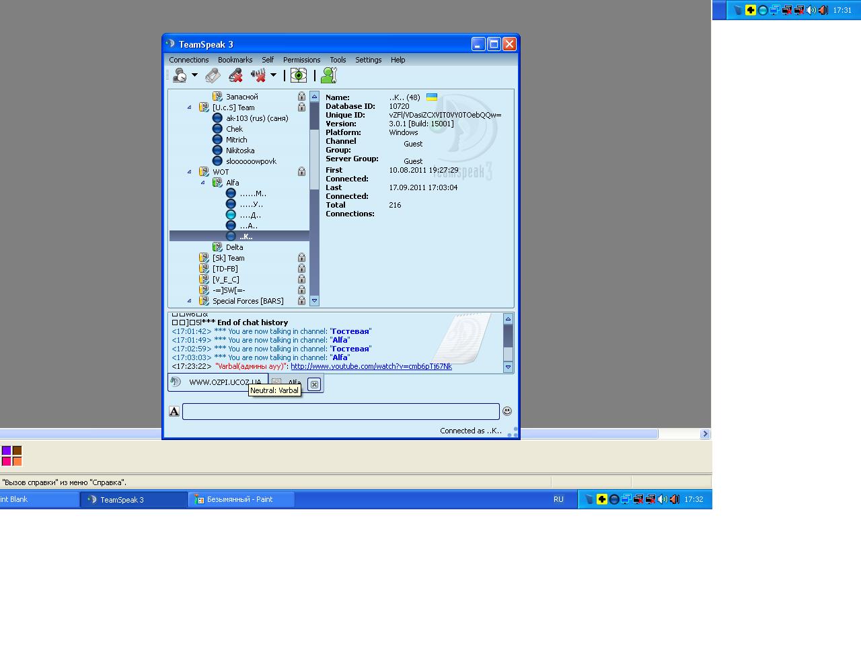Click the chat message input field
The image size is (861, 645).
click(341, 411)
